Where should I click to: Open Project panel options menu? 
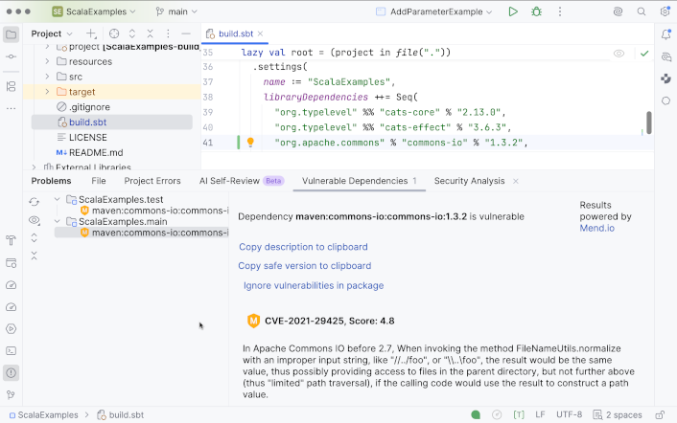(168, 33)
